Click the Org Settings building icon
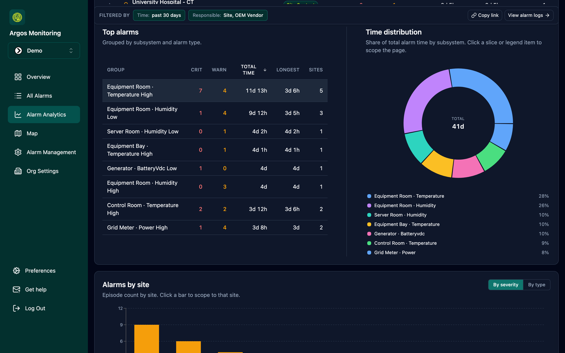This screenshot has width=565, height=353. coord(18,171)
